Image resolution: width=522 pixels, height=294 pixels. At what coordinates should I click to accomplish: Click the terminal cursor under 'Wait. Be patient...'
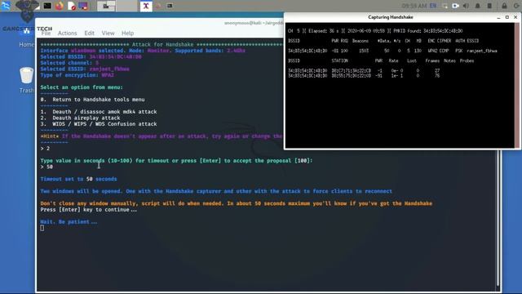pyautogui.click(x=42, y=228)
